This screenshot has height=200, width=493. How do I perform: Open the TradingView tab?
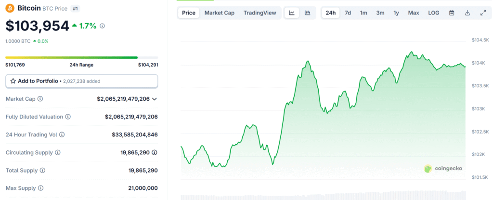click(x=260, y=13)
